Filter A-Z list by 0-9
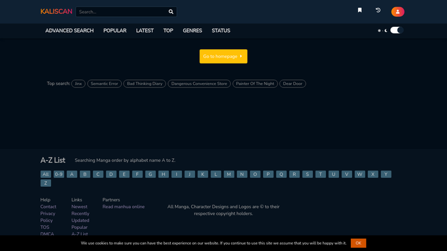 [59, 174]
